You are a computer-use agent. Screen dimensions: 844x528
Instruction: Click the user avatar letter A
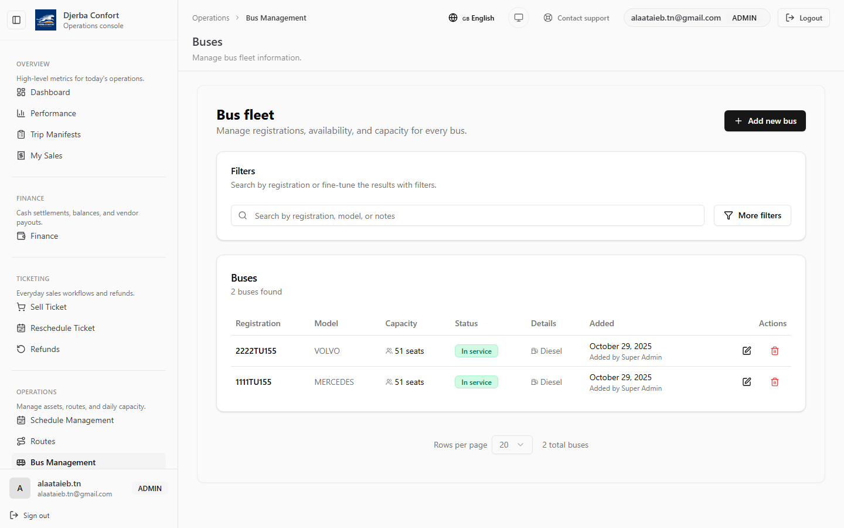coord(20,488)
